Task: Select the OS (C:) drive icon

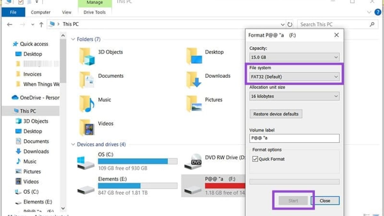Action: (86, 162)
